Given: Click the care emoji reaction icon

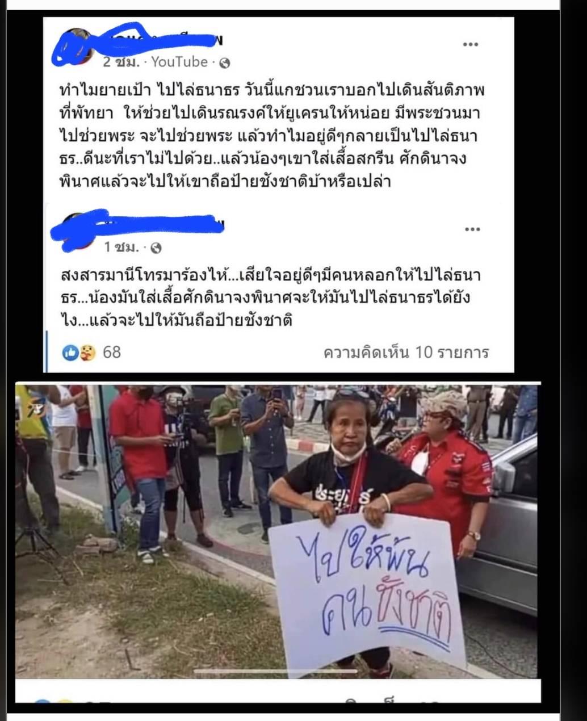Looking at the screenshot, I should (x=87, y=353).
